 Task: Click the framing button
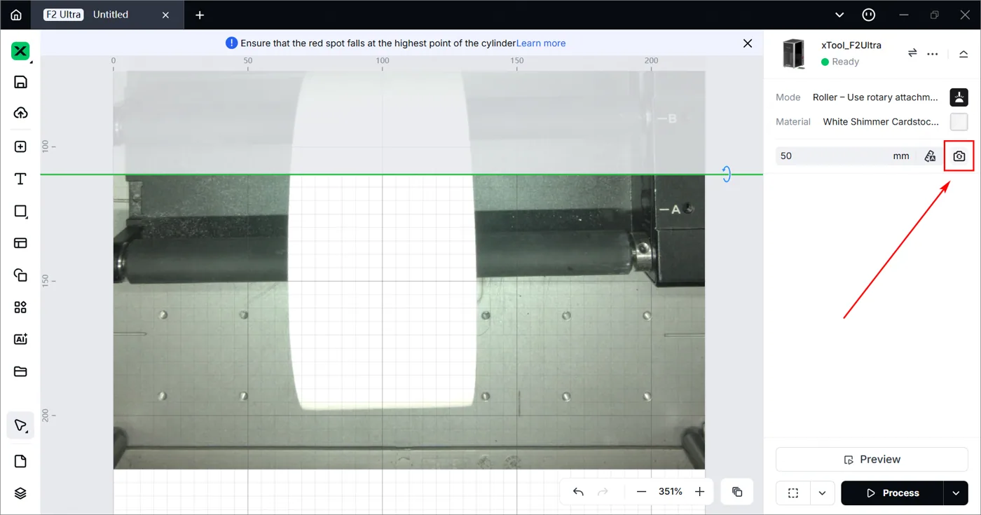pos(793,493)
